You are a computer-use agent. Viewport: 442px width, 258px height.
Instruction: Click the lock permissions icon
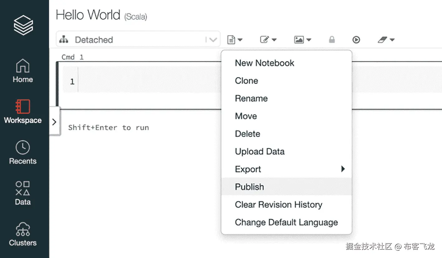(332, 39)
